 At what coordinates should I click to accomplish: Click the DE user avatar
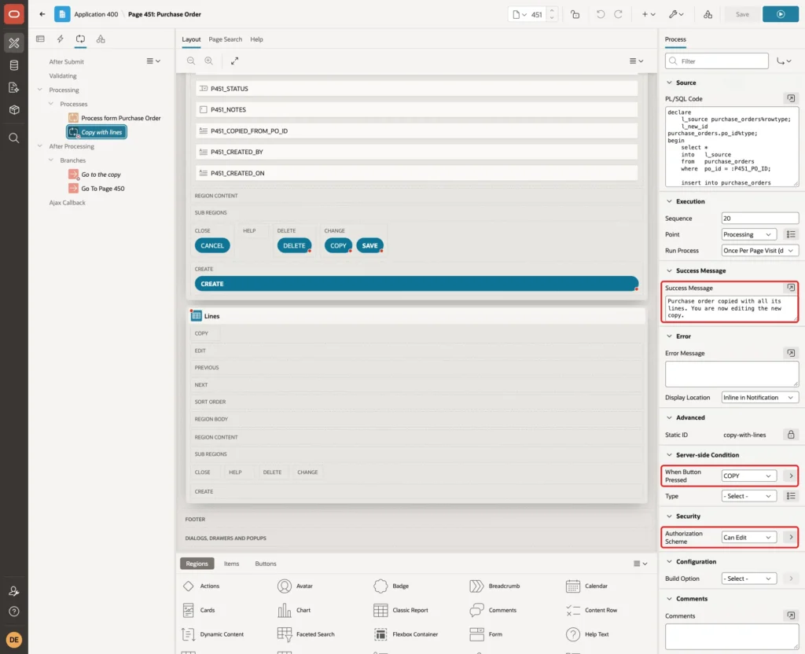click(14, 640)
